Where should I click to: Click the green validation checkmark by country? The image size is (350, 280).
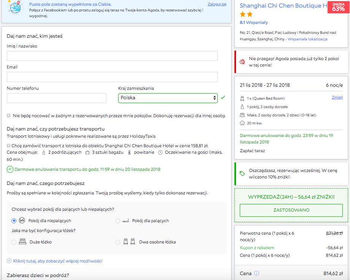click(x=223, y=97)
